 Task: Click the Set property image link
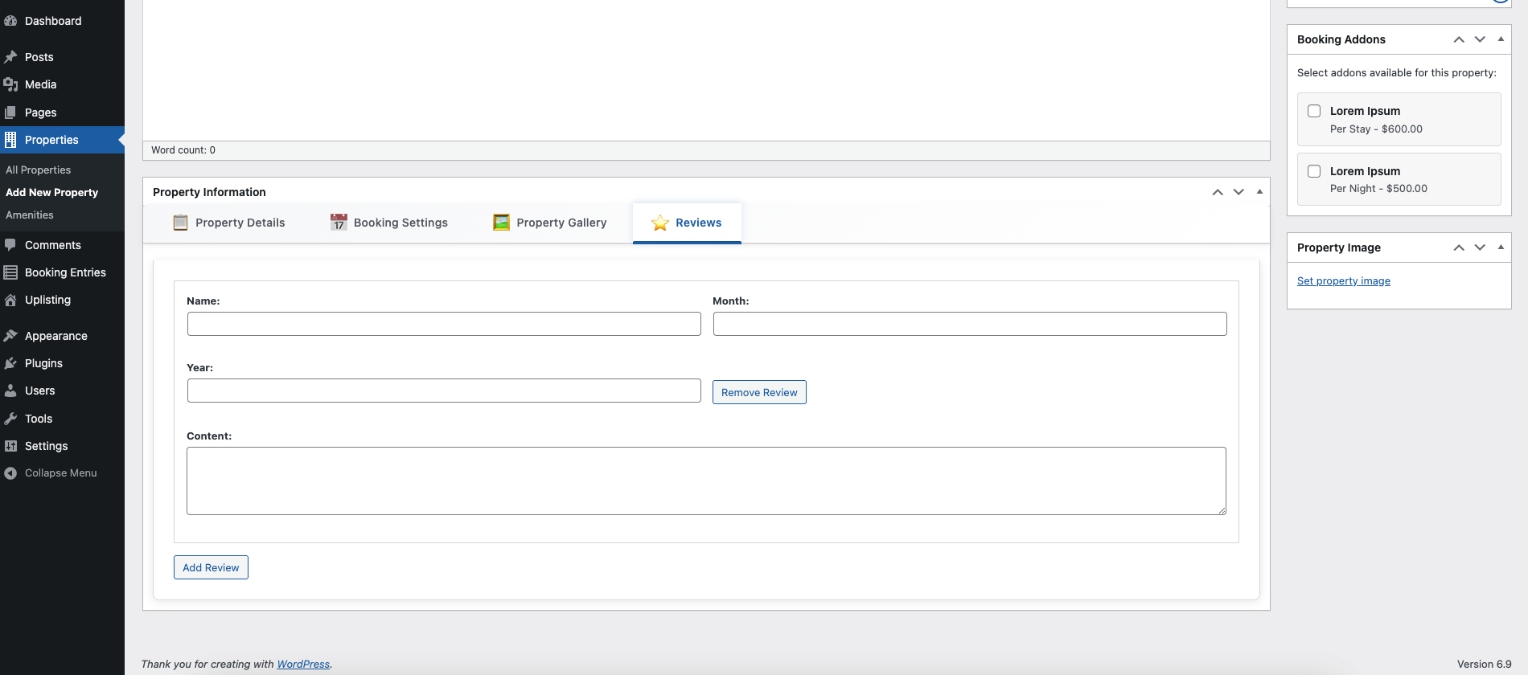(1343, 280)
